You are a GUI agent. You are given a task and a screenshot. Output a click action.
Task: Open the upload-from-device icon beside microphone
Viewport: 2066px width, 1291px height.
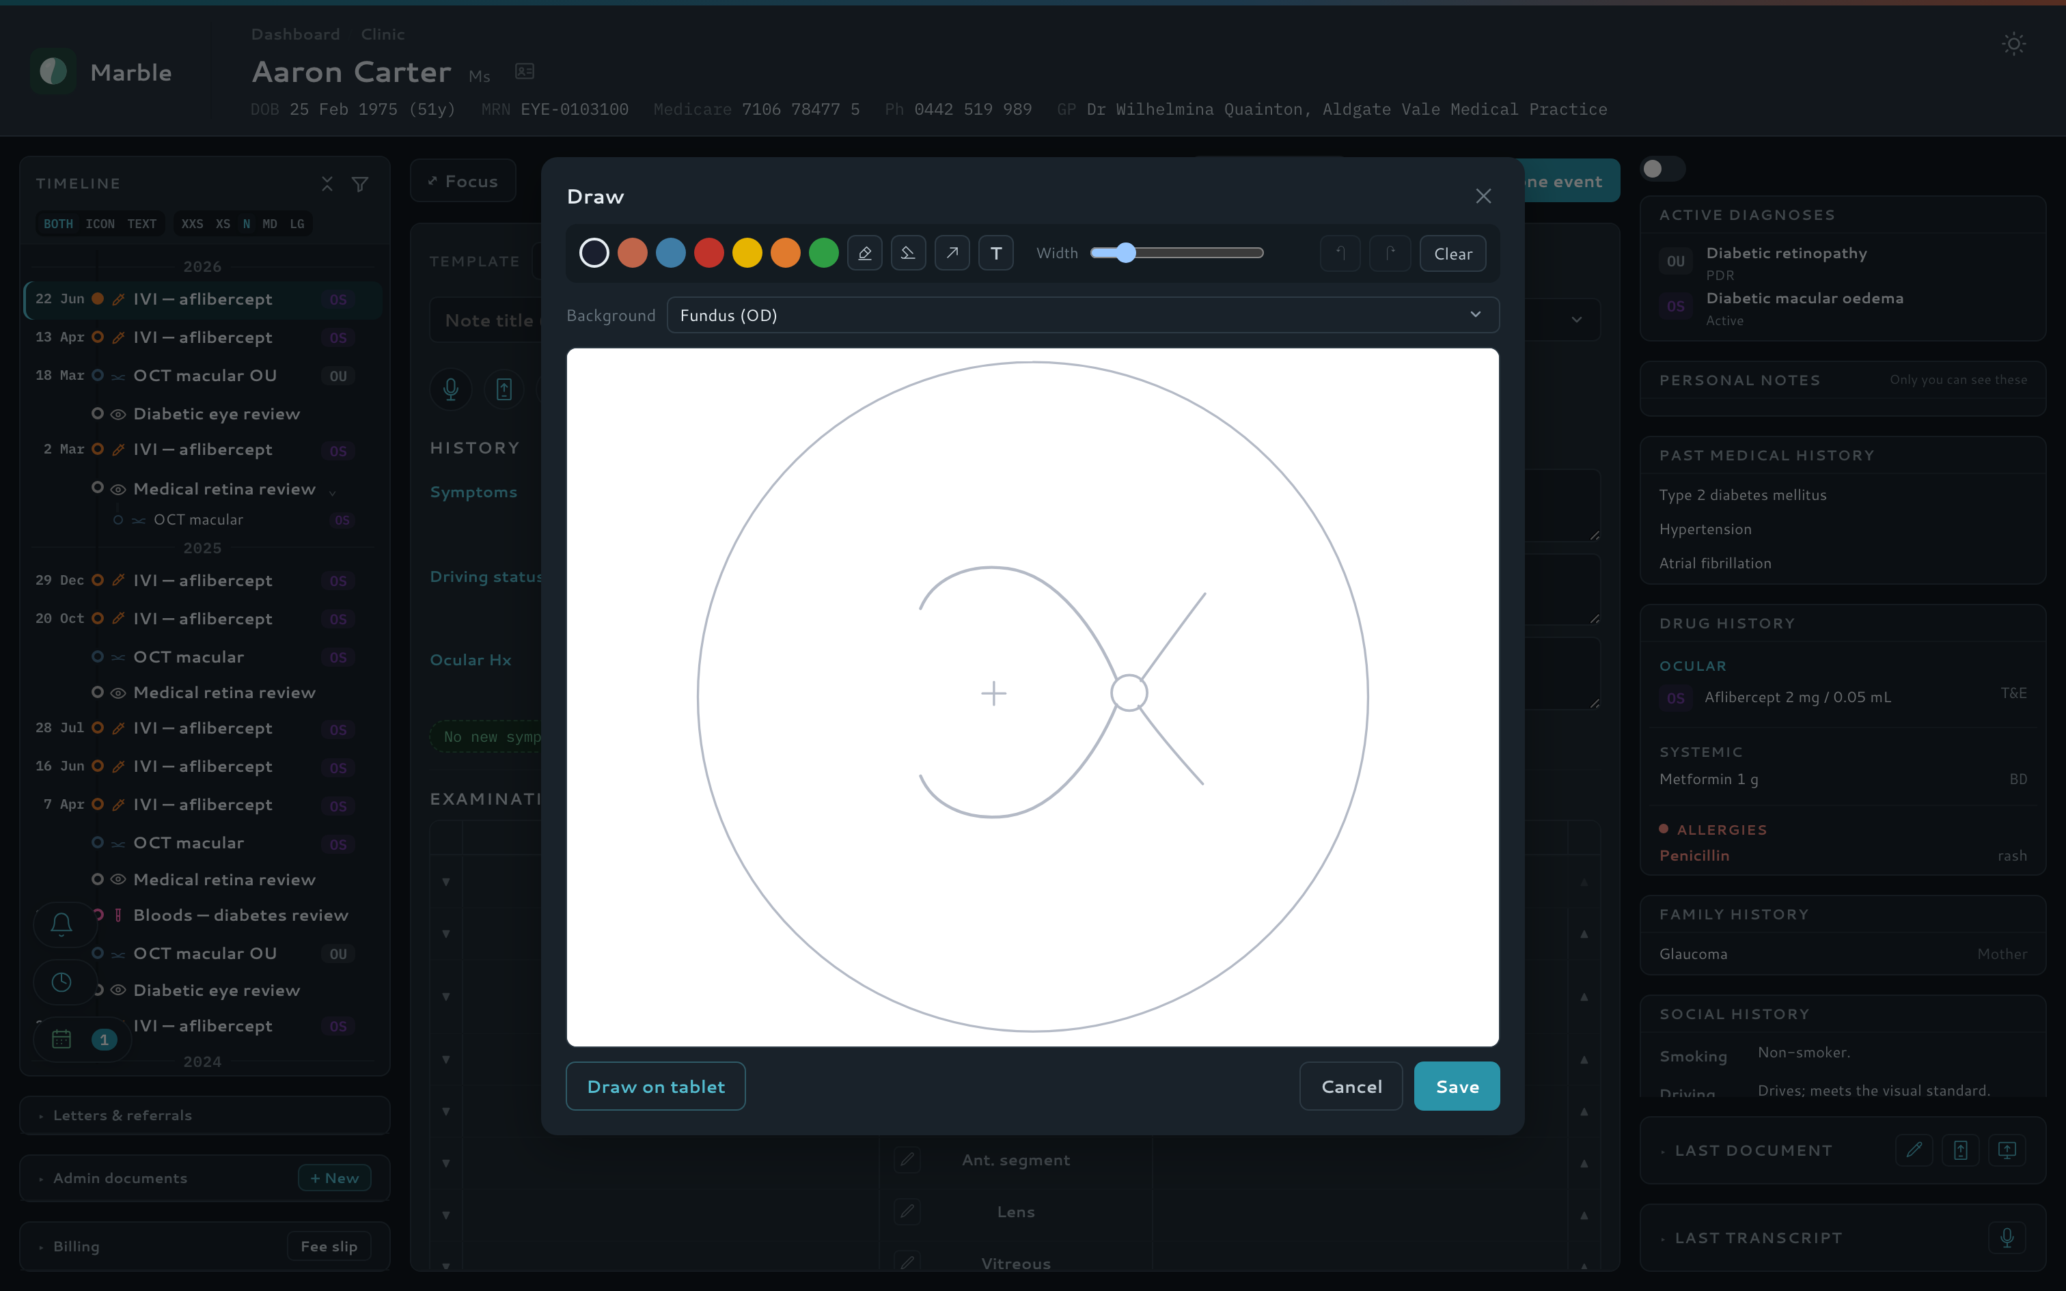click(x=504, y=389)
